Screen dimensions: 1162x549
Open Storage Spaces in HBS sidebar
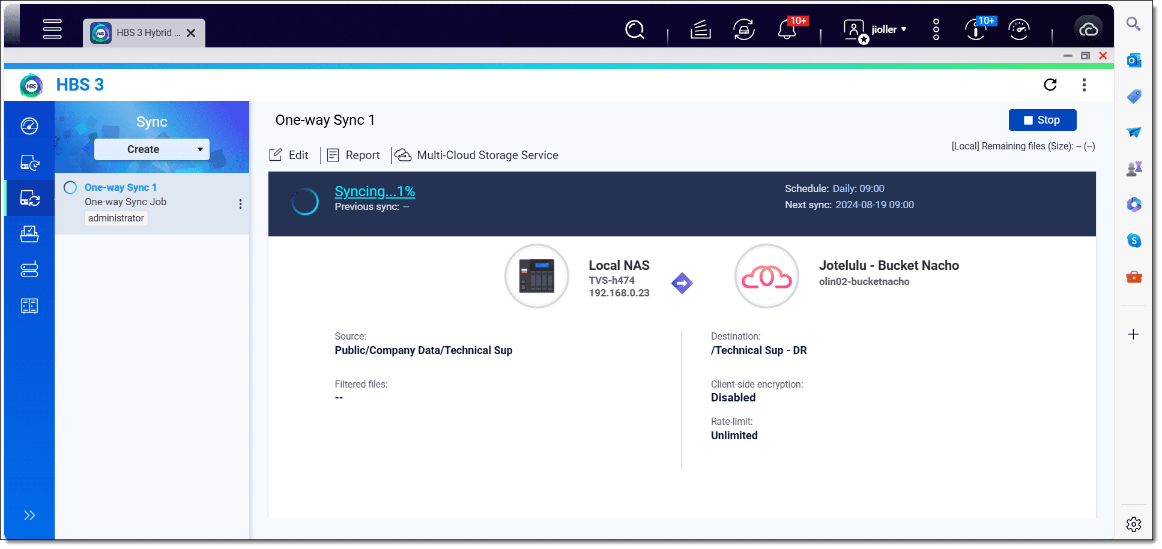pyautogui.click(x=29, y=270)
